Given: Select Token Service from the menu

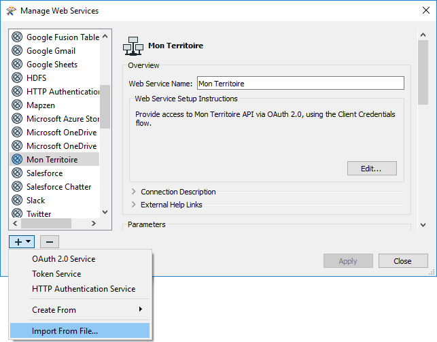Looking at the screenshot, I should pyautogui.click(x=56, y=274).
